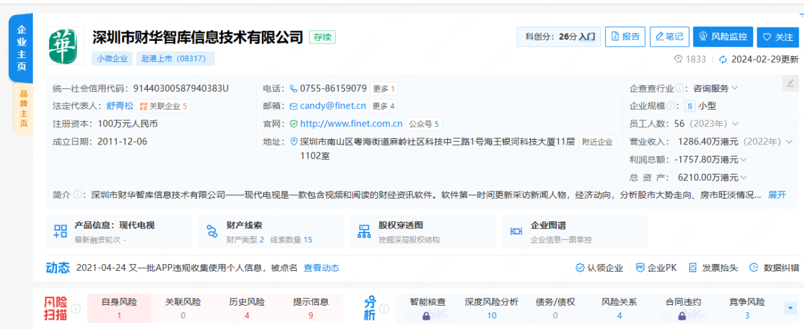Open 企业PK comparison
The height and width of the screenshot is (329, 804).
tap(657, 268)
